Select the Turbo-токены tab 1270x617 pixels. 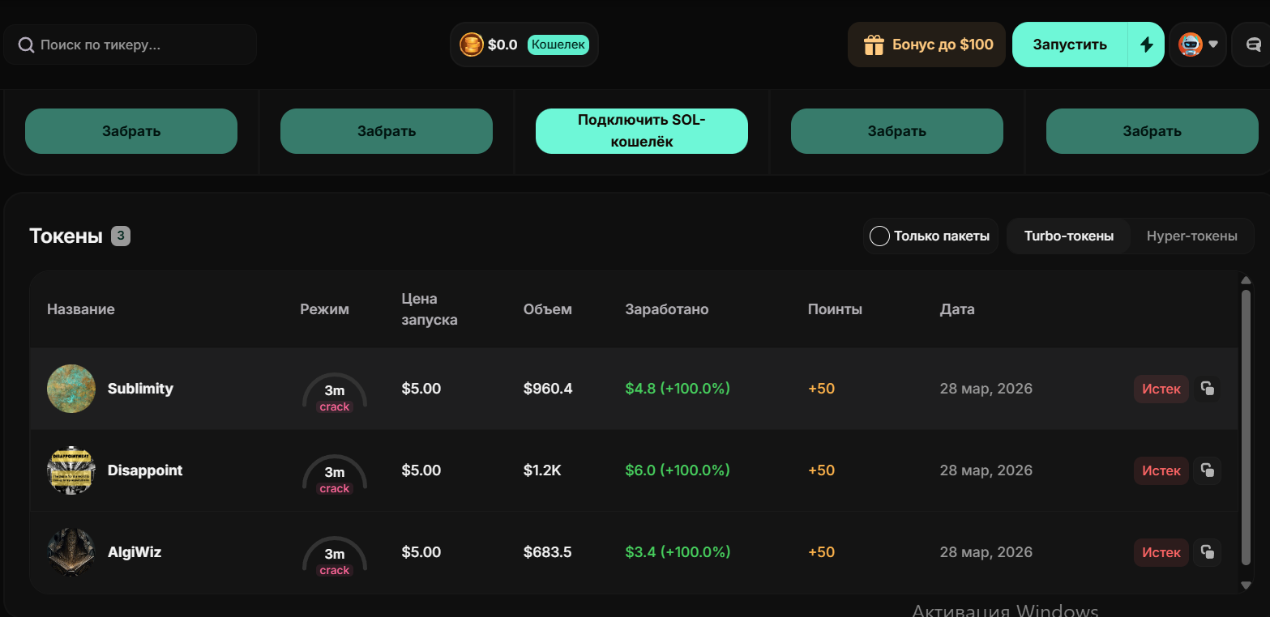pyautogui.click(x=1068, y=236)
